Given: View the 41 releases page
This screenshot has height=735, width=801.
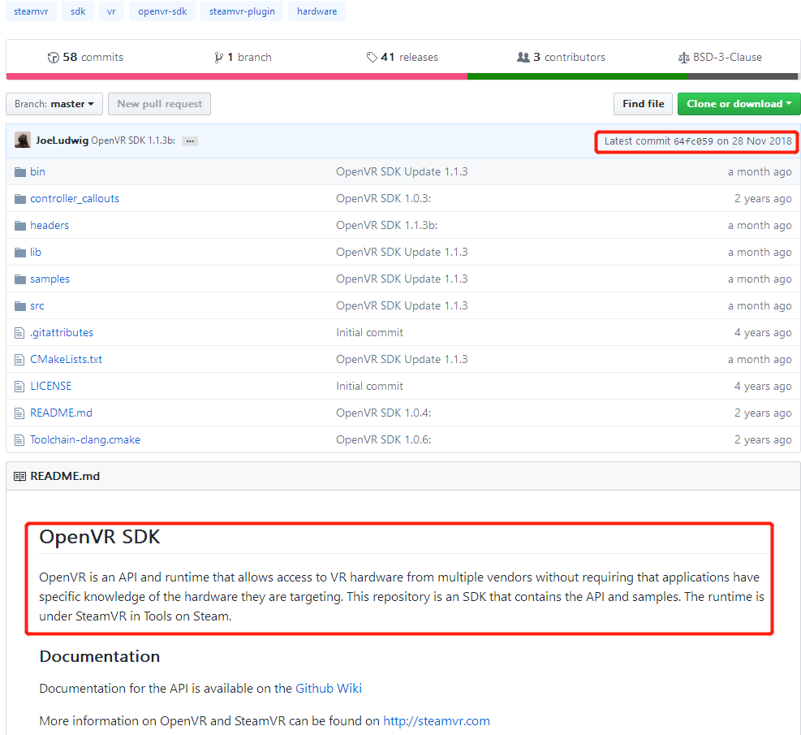Looking at the screenshot, I should click(x=402, y=57).
